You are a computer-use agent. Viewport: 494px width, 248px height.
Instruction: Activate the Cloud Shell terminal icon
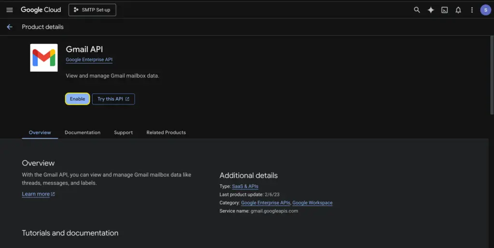[x=444, y=10]
